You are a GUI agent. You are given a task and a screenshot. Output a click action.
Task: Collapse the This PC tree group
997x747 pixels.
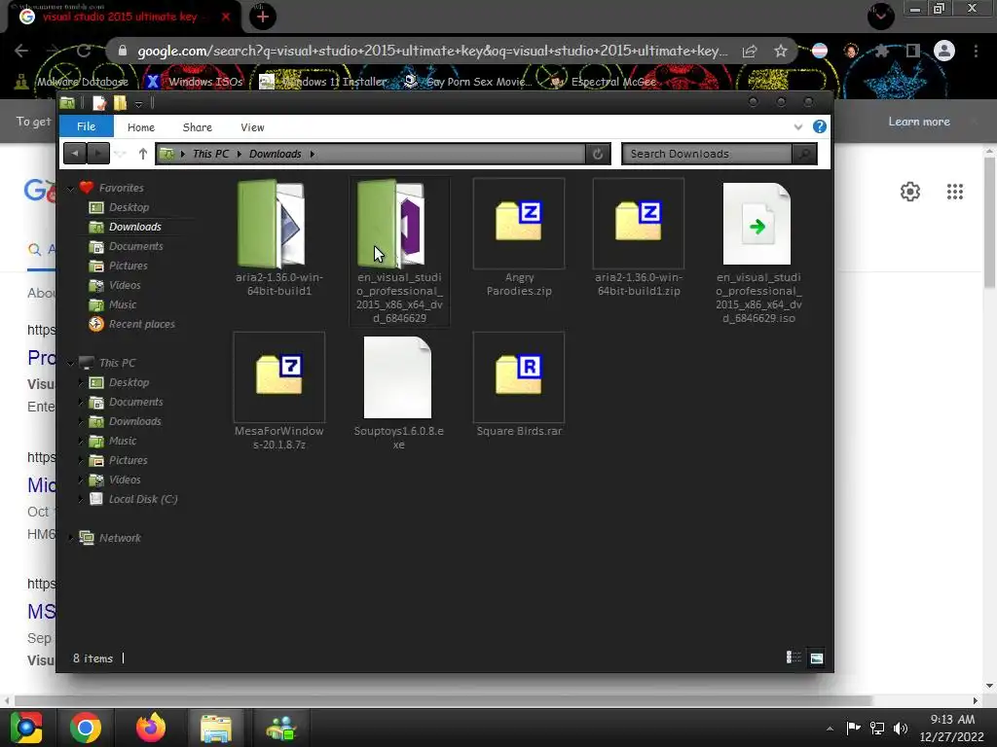[70, 364]
